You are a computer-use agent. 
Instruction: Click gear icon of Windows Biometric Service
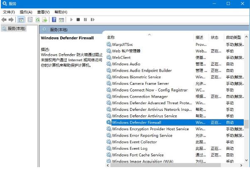coord(109,77)
